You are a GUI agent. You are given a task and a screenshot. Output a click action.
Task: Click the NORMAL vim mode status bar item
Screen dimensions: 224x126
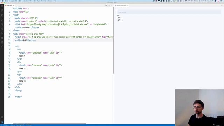[29, 125]
